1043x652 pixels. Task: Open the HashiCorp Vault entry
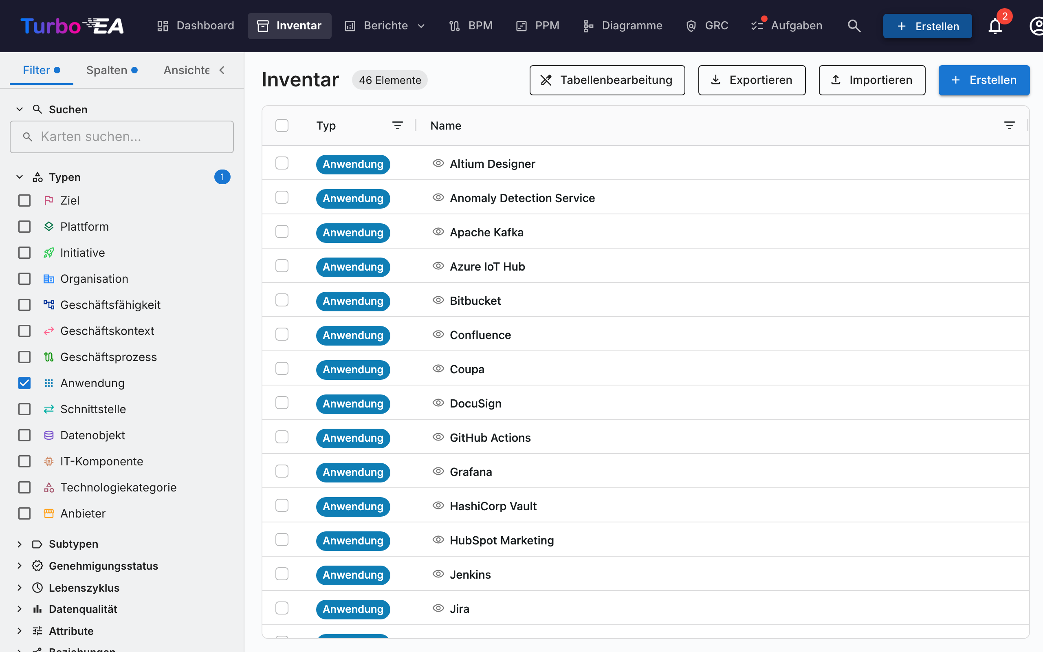(x=493, y=506)
